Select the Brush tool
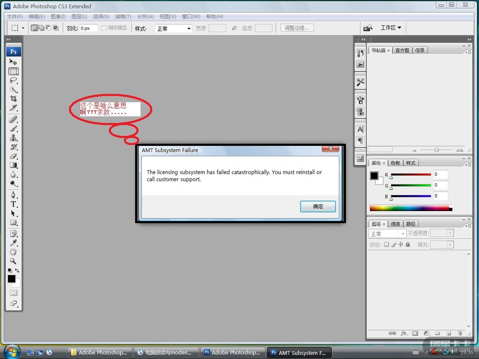 point(13,128)
